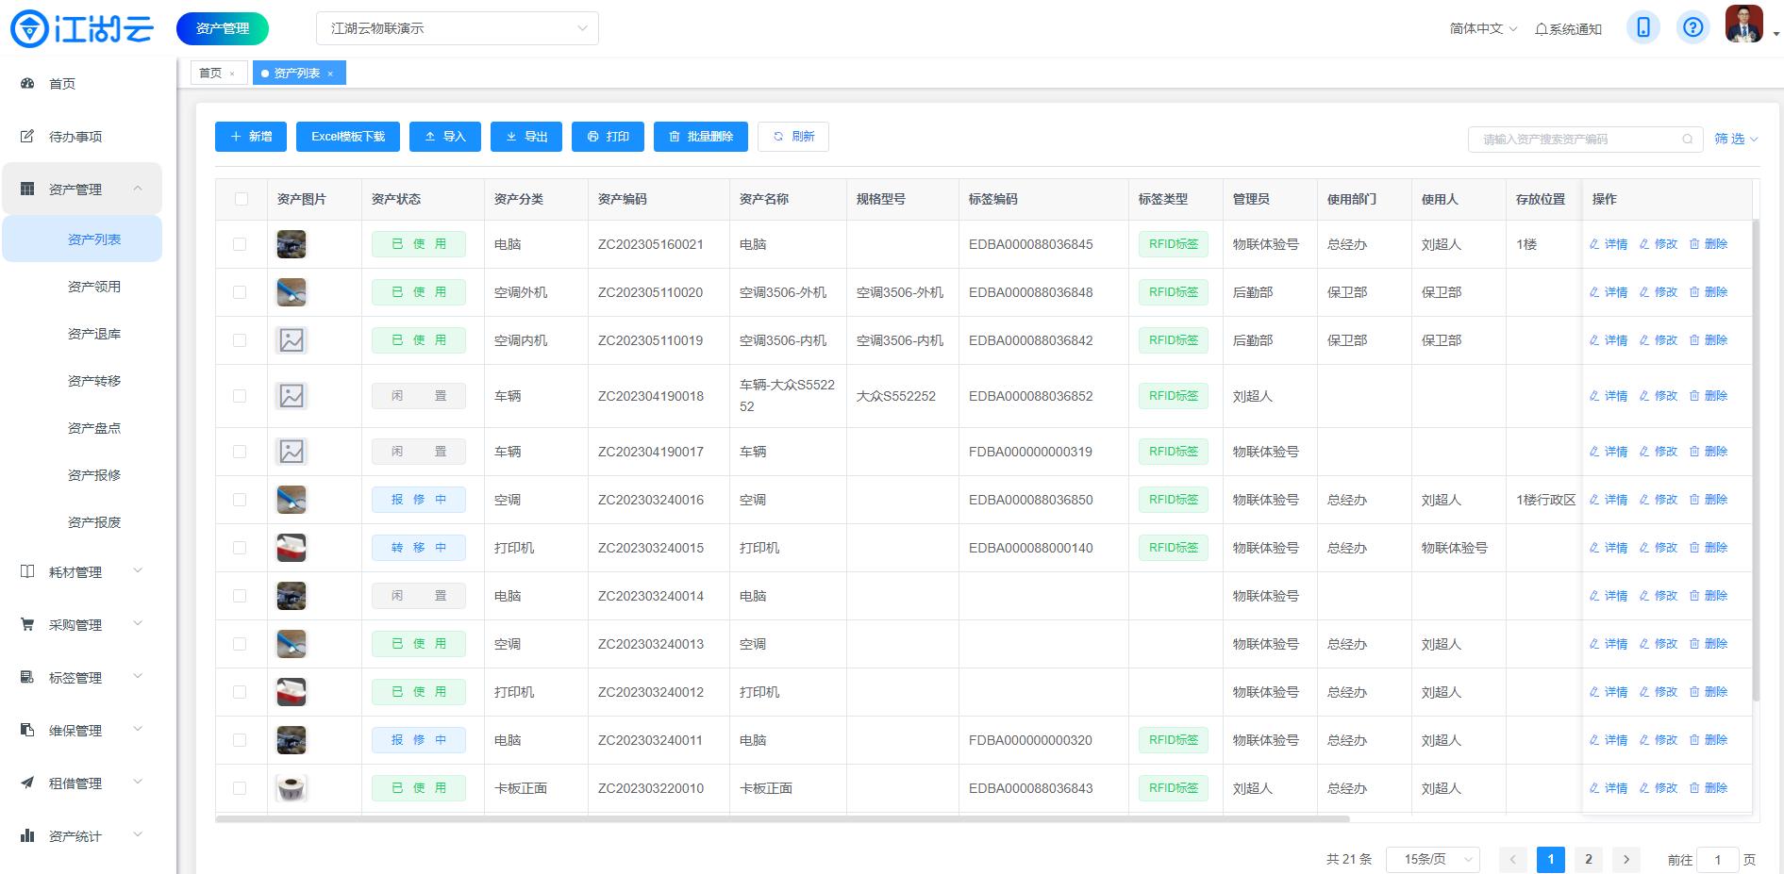Switch to the 首页 tab
Viewport: 1784px width, 874px height.
(210, 74)
